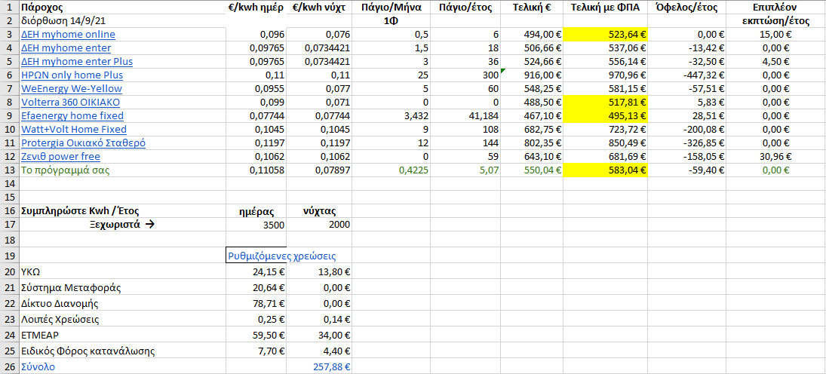Viewport: 826px width, 374px height.
Task: Open the ΔΕΗ myhome enter Plus link
Action: (77, 62)
